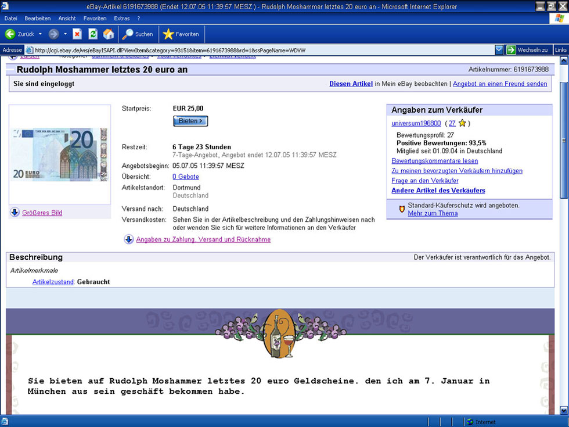
Task: Click Zu meinen bevorzugten Verkäufern hinzufügen
Action: (457, 171)
